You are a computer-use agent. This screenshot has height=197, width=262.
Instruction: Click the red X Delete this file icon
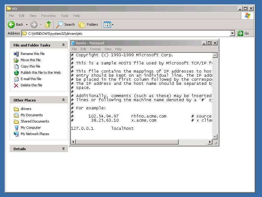click(16, 85)
